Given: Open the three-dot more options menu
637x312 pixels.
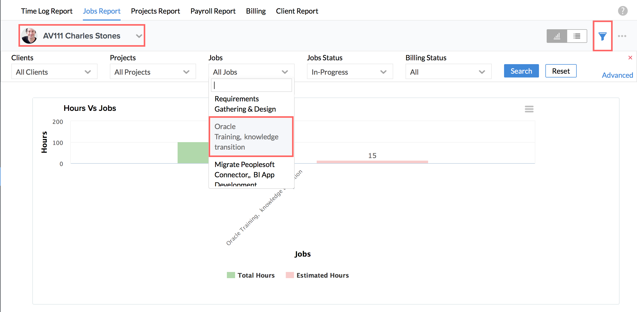Looking at the screenshot, I should pyautogui.click(x=622, y=36).
